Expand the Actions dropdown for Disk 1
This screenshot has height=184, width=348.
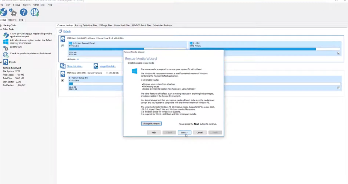click(73, 59)
